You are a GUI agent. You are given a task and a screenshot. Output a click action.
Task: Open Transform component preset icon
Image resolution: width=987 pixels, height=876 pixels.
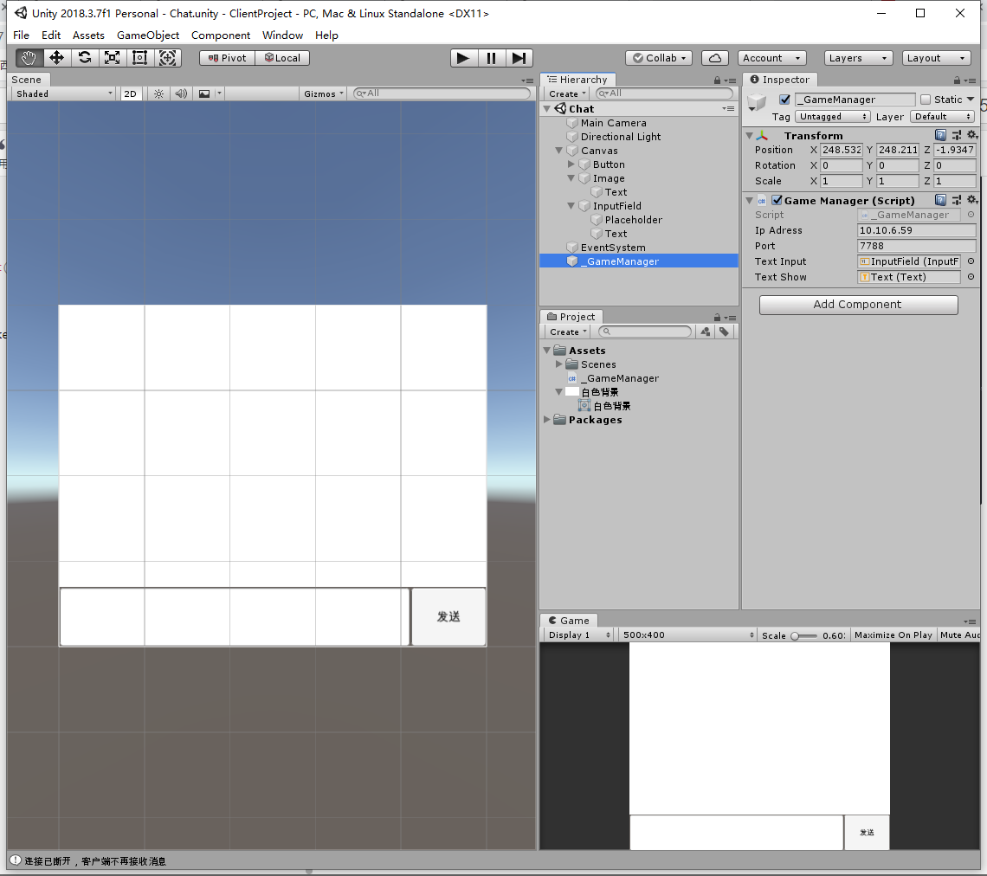click(957, 135)
